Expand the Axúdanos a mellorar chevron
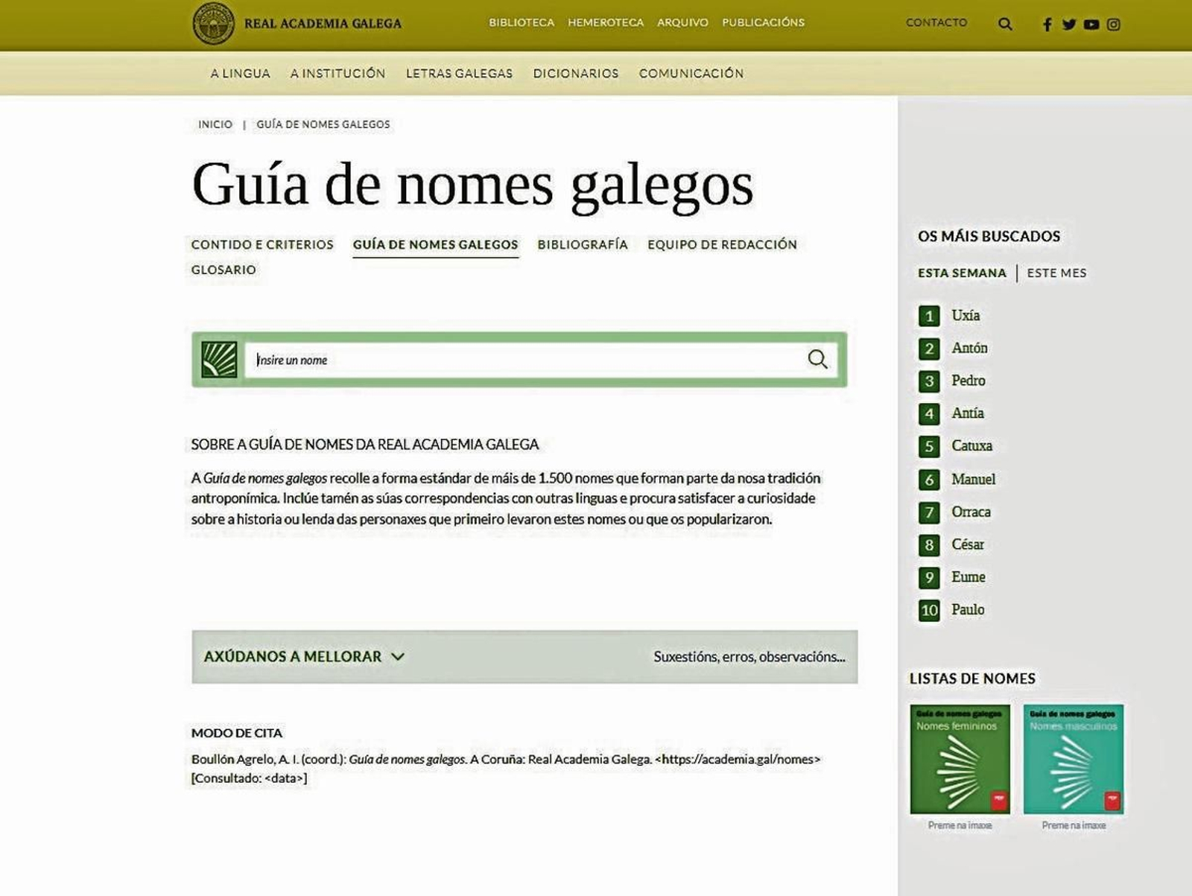 coord(398,657)
